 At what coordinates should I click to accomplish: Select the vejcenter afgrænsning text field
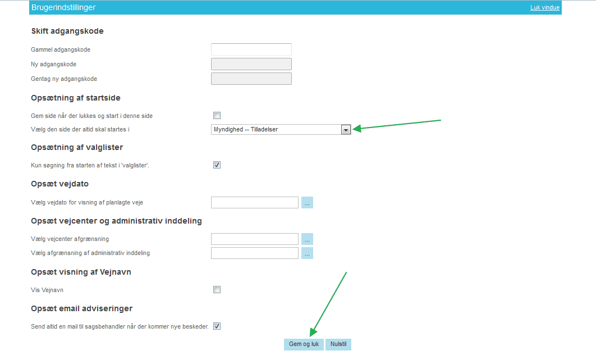pyautogui.click(x=254, y=239)
